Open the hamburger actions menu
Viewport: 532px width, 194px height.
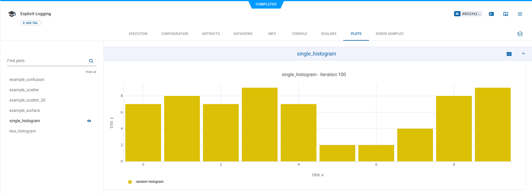[520, 14]
